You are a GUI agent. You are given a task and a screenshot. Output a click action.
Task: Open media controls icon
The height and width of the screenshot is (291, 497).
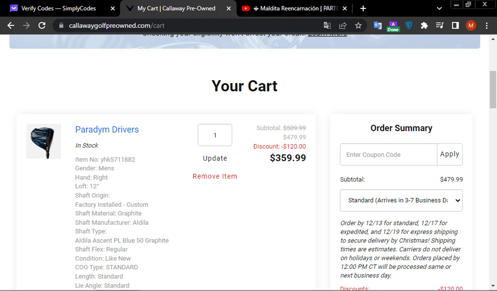[x=440, y=25]
